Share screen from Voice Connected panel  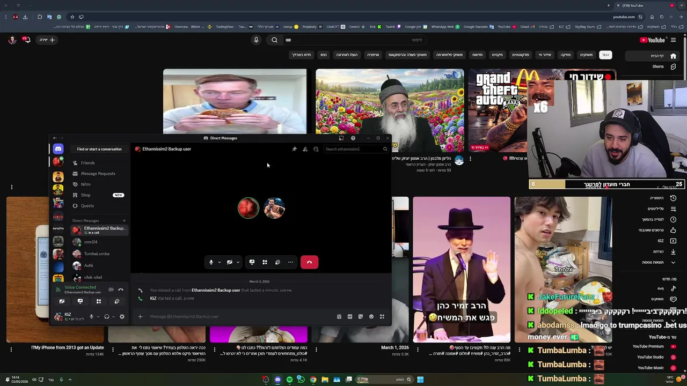point(80,301)
